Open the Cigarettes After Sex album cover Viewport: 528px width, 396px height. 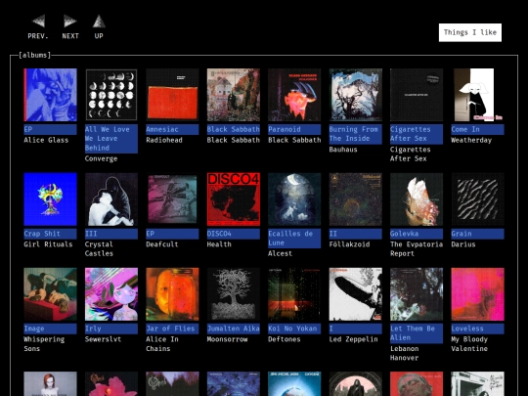(x=417, y=95)
